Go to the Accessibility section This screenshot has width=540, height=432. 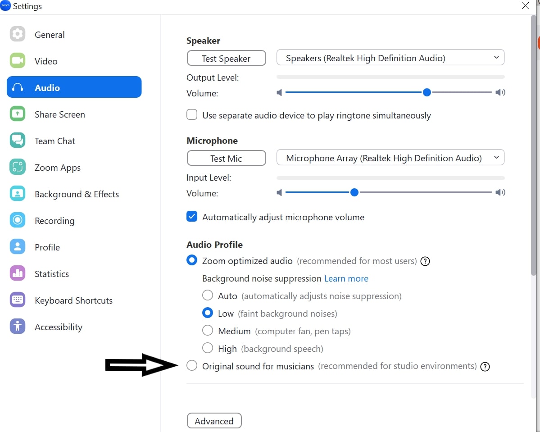74,327
